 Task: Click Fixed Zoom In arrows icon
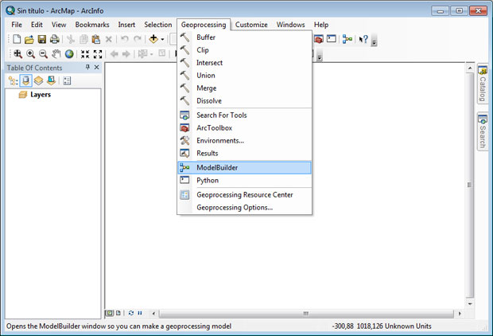(85, 54)
